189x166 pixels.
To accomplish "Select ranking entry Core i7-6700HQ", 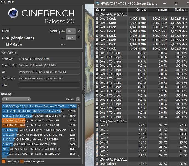I will [39, 149].
